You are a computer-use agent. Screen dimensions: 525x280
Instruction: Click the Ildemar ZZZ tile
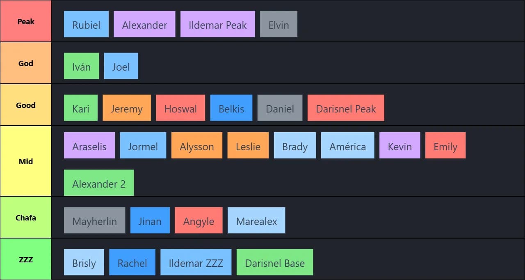[196, 262]
